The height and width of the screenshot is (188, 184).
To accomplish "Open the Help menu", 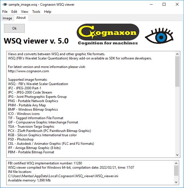I will point(48,12).
